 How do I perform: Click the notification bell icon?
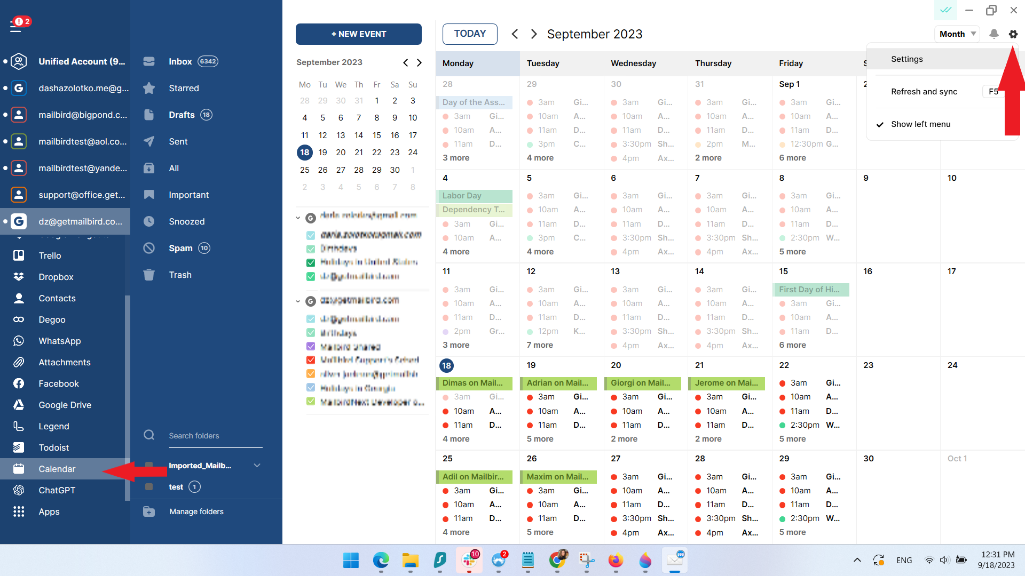(x=994, y=34)
